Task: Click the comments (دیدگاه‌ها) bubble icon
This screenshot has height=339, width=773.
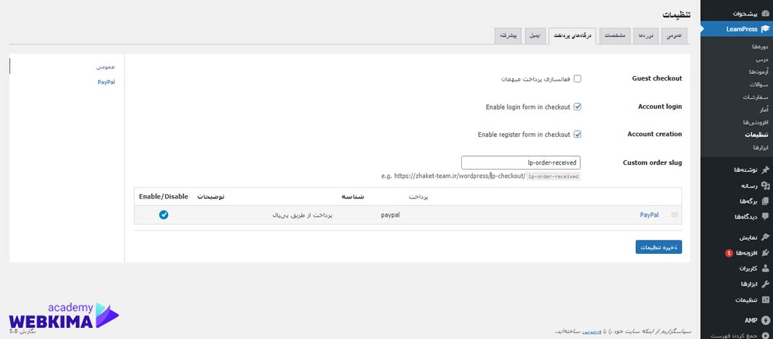Action: [765, 217]
